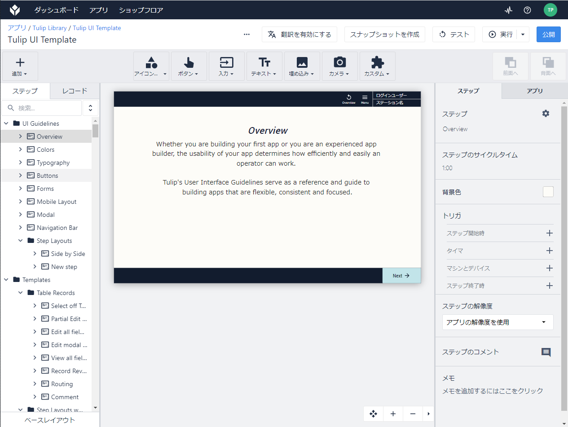Image resolution: width=568 pixels, height=427 pixels.
Task: Select the Side by Side step
Action: click(x=46, y=254)
